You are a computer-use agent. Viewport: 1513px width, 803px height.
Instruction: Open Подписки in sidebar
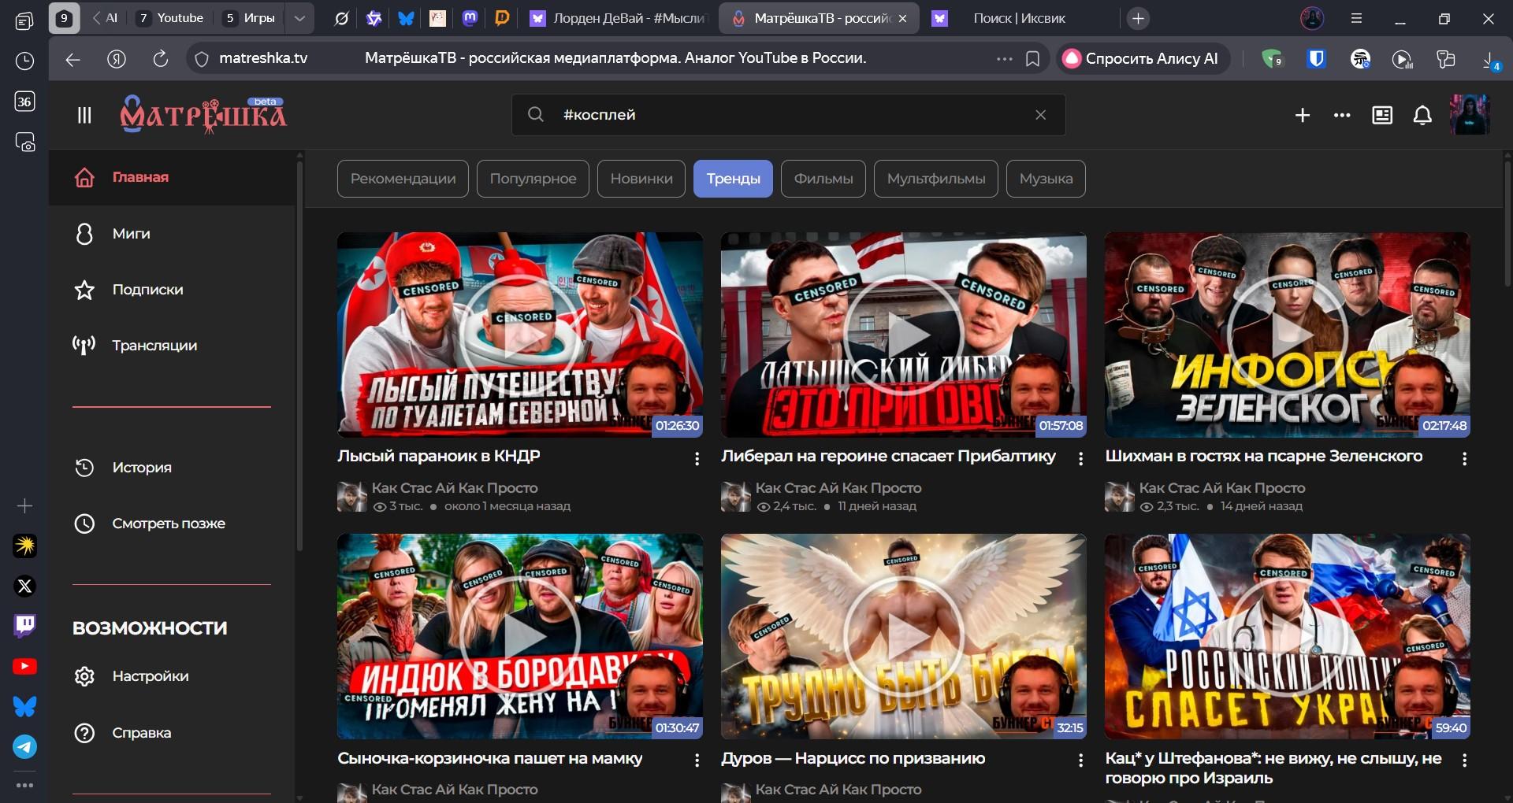pos(147,290)
